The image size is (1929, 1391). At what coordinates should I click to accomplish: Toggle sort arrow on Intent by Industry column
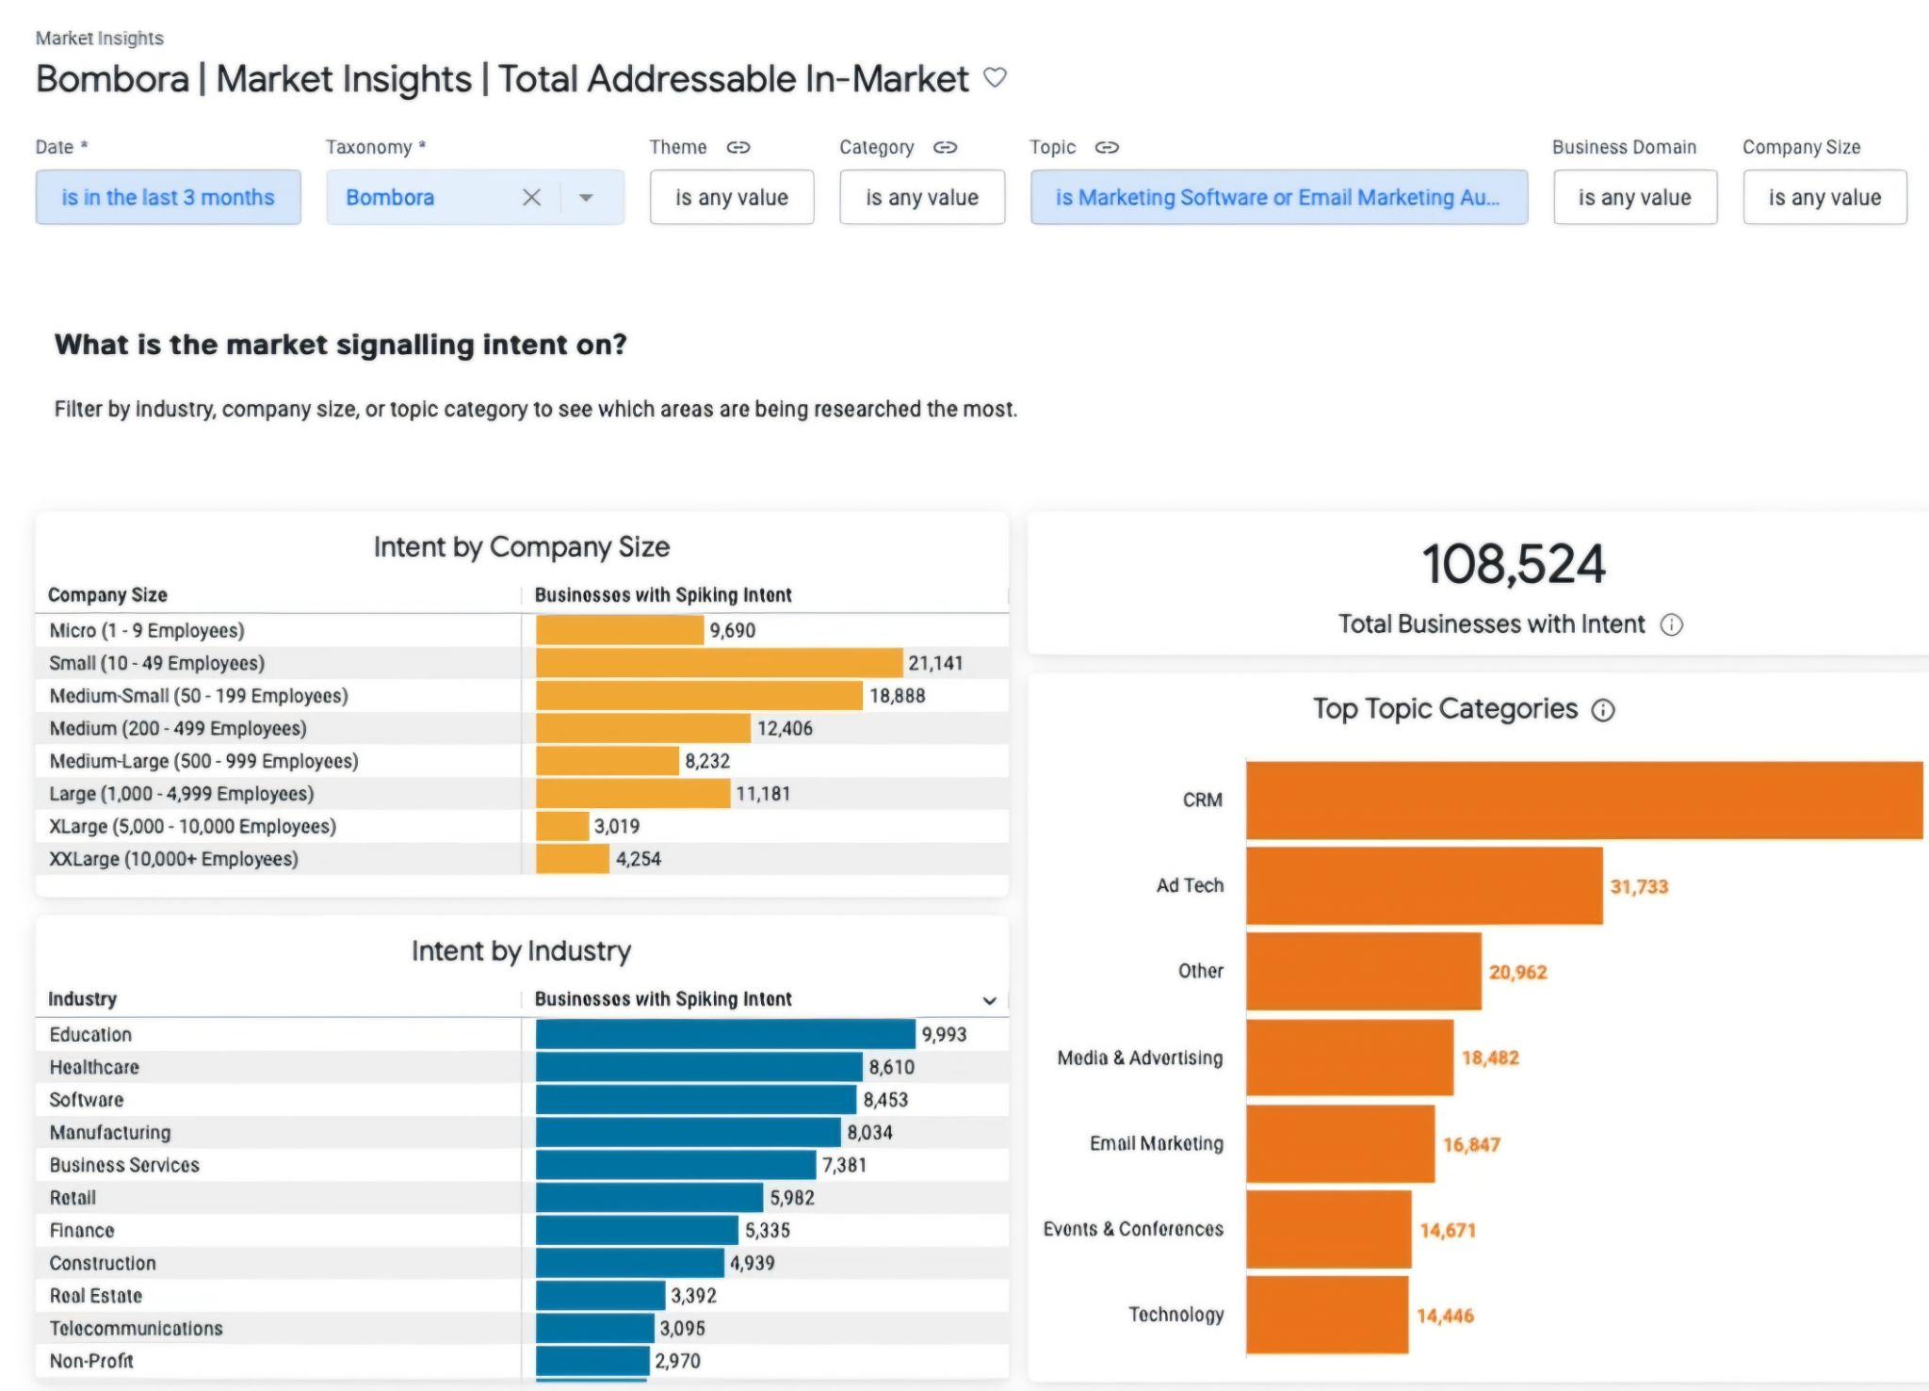989,1000
